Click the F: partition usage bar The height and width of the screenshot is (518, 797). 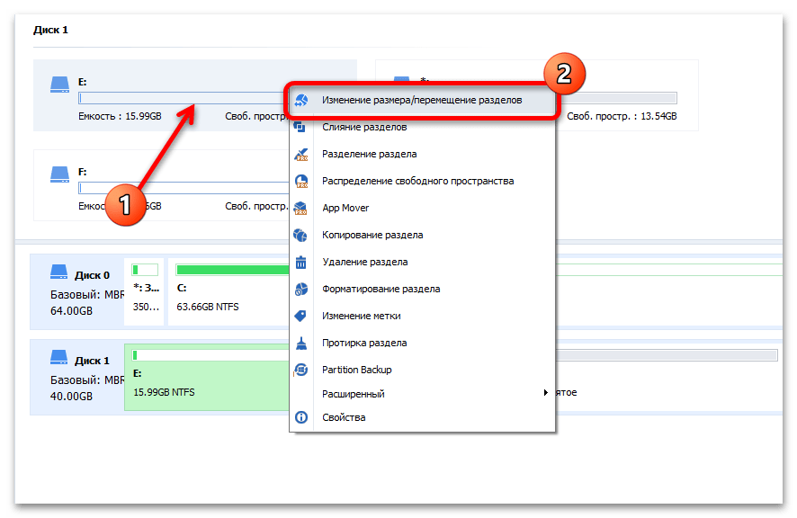[x=184, y=188]
